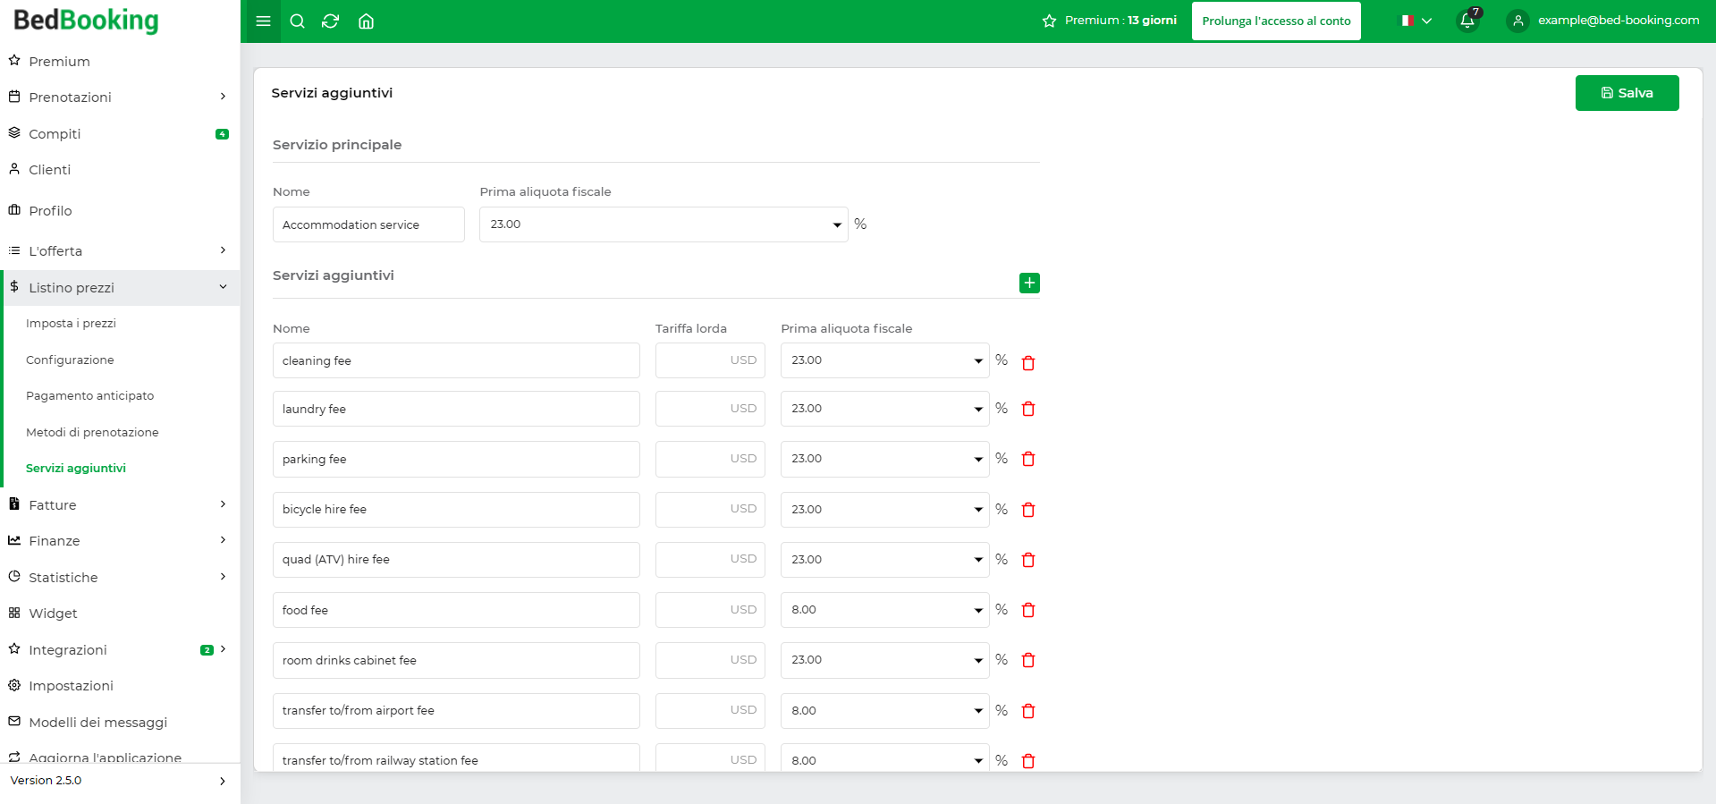Click Prolunga l'accesso al conto button
1716x804 pixels.
1276,21
